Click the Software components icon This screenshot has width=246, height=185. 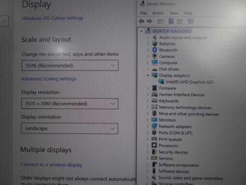tap(154, 165)
